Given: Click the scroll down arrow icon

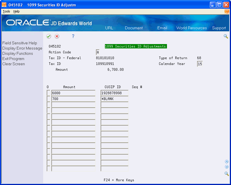Looking at the screenshot, I should pos(227,167).
